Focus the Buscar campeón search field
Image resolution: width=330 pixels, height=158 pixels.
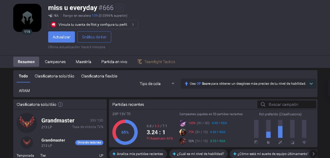[x=287, y=104]
